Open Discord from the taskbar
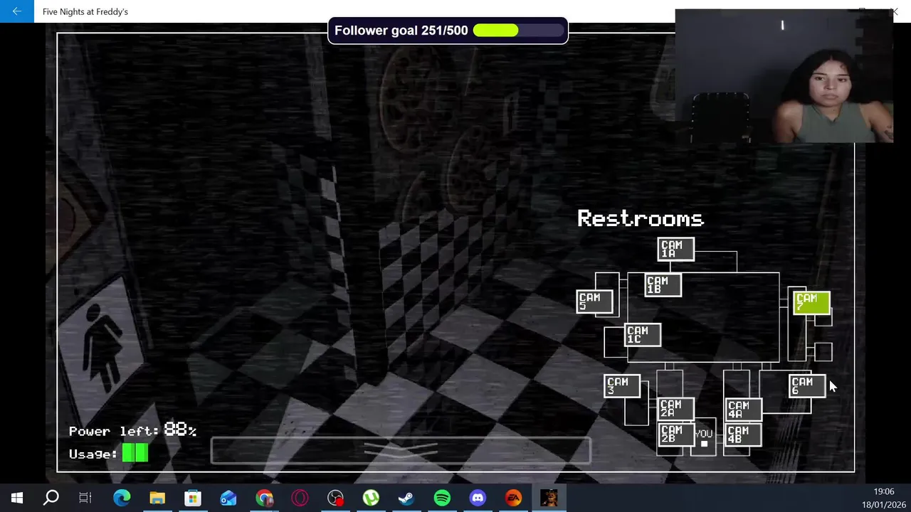This screenshot has width=911, height=512. click(x=478, y=498)
